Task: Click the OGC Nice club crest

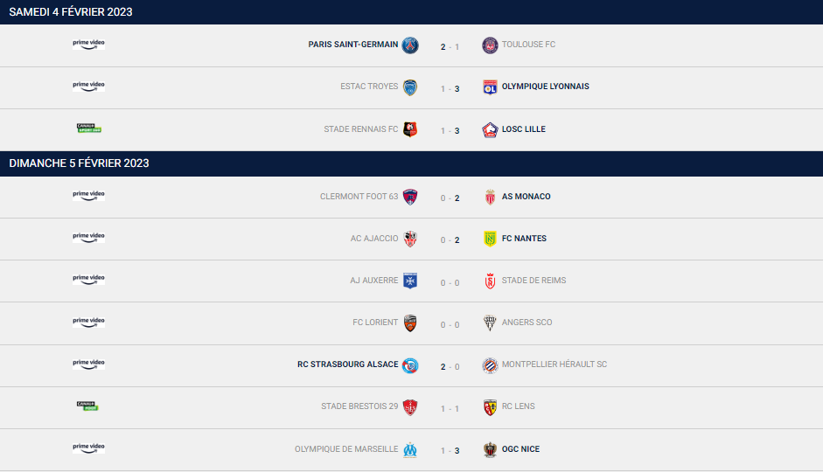Action: 490,449
